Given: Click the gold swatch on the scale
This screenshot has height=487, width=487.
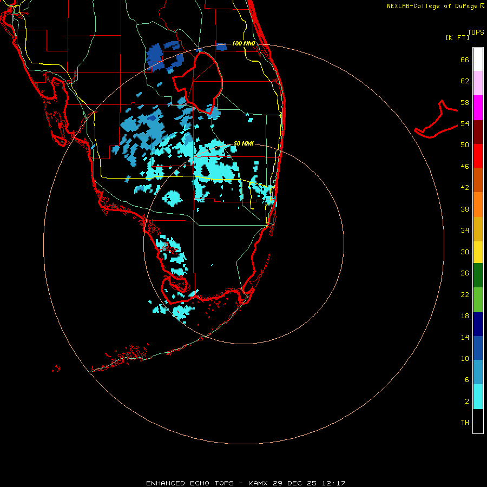Looking at the screenshot, I should click(x=478, y=229).
